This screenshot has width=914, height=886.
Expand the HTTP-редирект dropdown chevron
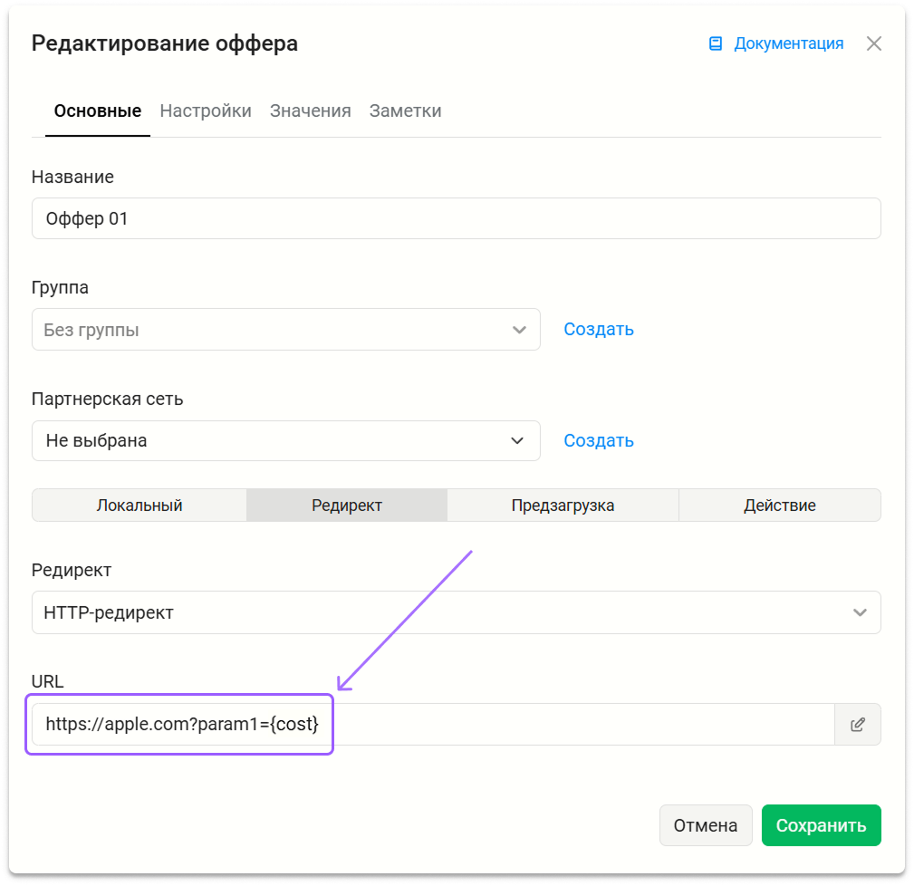coord(860,612)
